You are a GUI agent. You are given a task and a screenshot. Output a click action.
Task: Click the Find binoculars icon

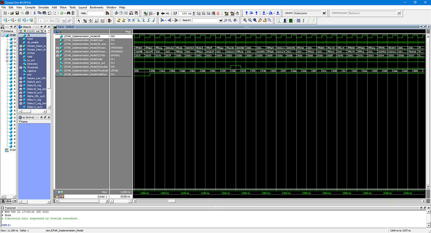68,13
